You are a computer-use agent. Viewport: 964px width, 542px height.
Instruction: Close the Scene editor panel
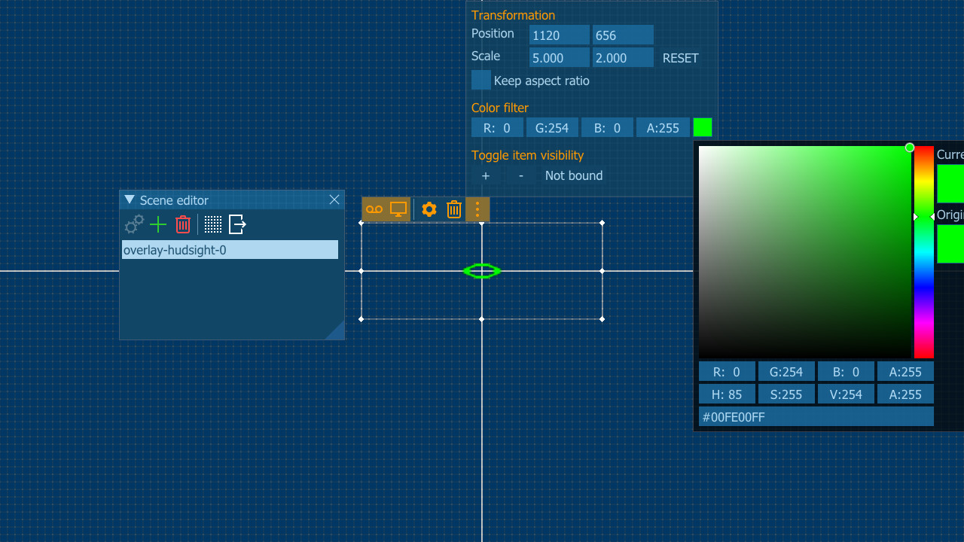[334, 199]
